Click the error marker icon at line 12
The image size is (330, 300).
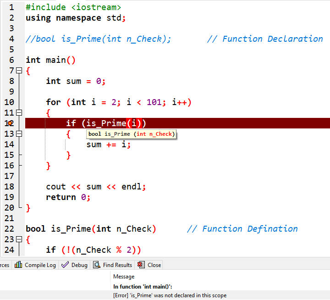pos(10,123)
